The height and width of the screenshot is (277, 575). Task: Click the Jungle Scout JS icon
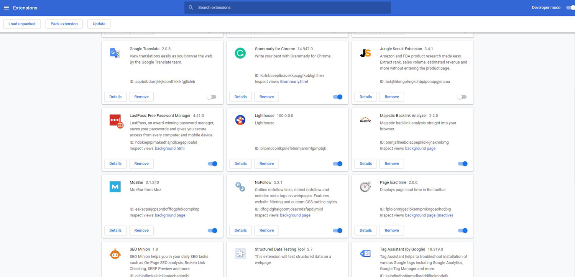(x=365, y=53)
